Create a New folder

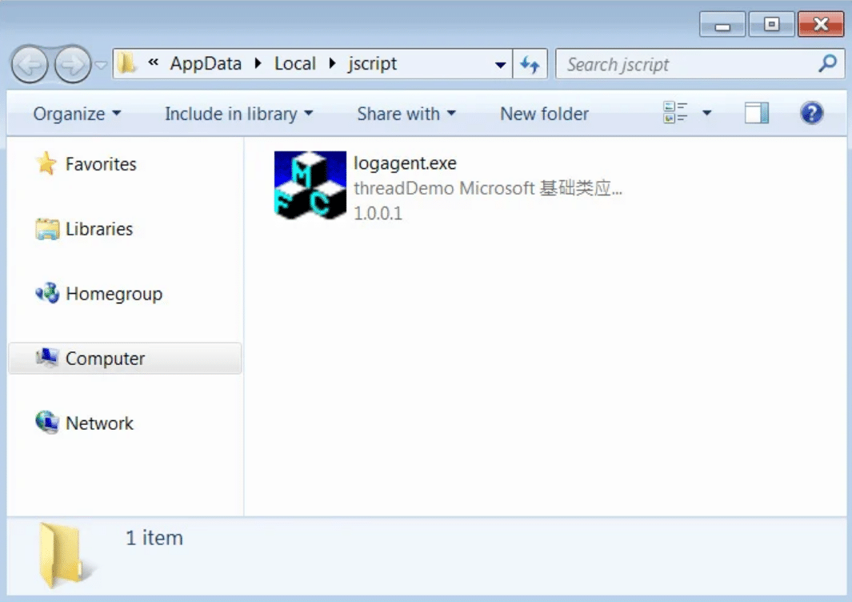click(544, 114)
